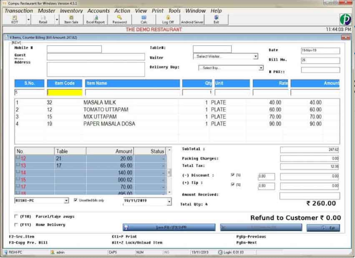This screenshot has width=355, height=258.
Task: Click the Mobile # input field
Action: click(x=74, y=49)
